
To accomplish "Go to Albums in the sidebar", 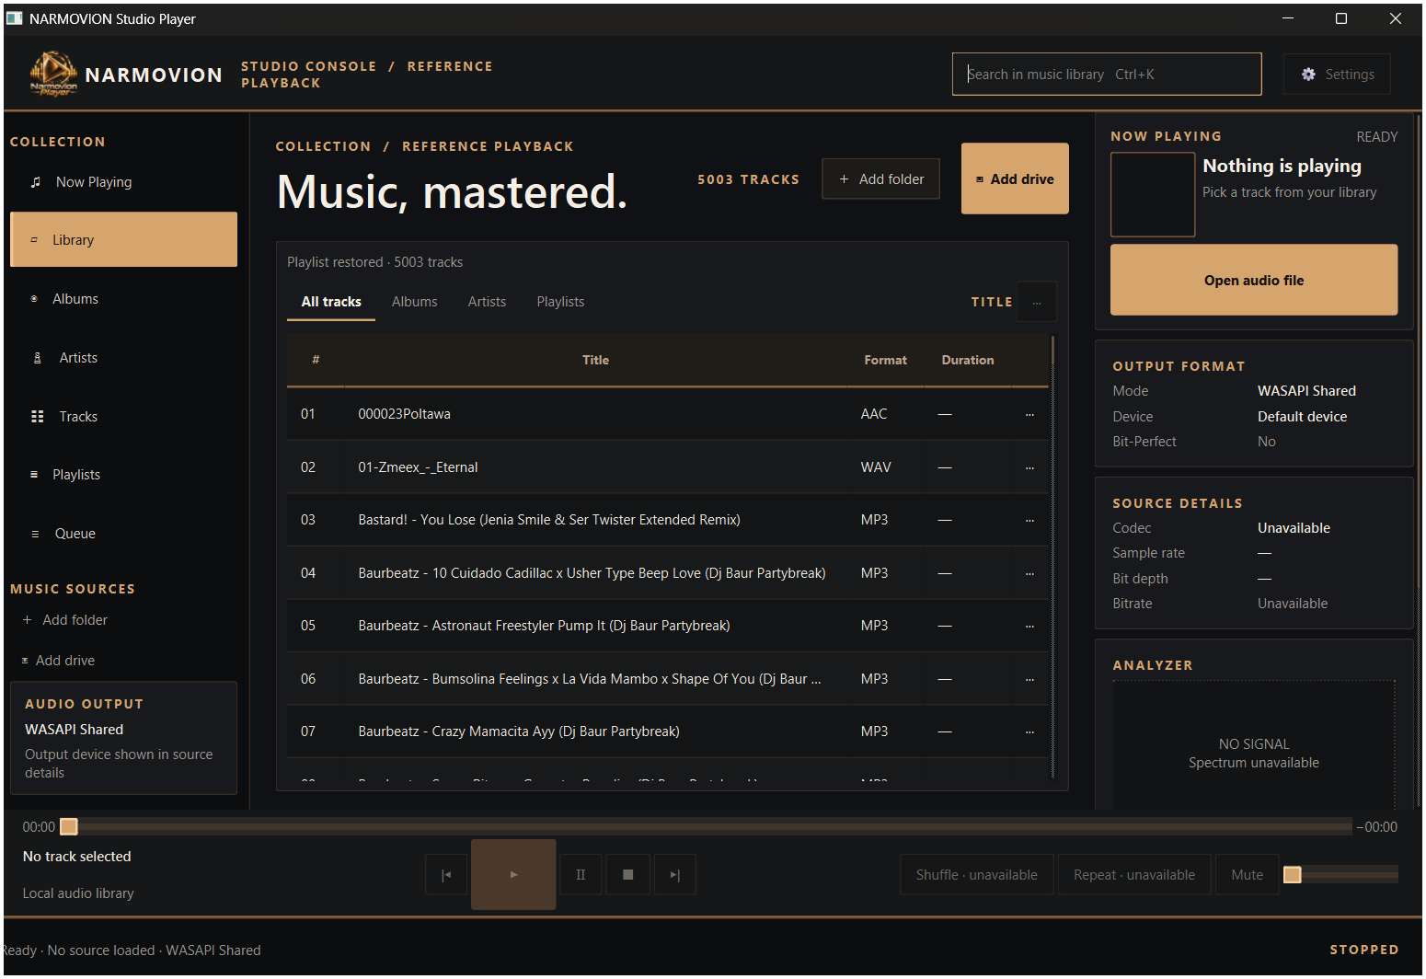I will (x=123, y=299).
